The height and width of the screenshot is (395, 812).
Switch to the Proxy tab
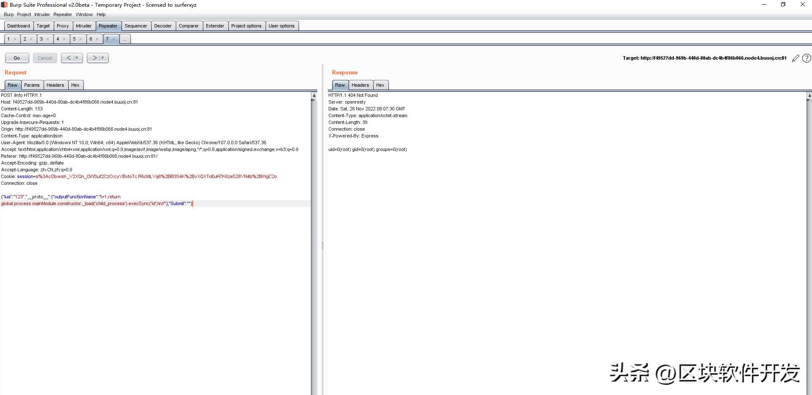click(x=63, y=26)
